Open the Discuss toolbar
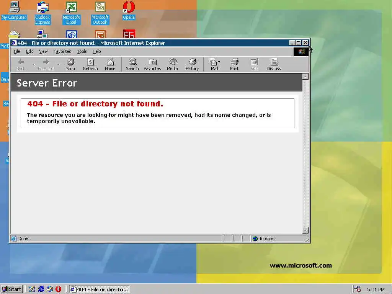 click(x=274, y=64)
